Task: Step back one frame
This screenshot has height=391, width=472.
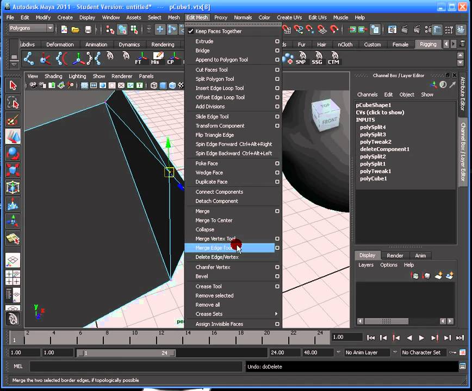Action: tap(383, 338)
